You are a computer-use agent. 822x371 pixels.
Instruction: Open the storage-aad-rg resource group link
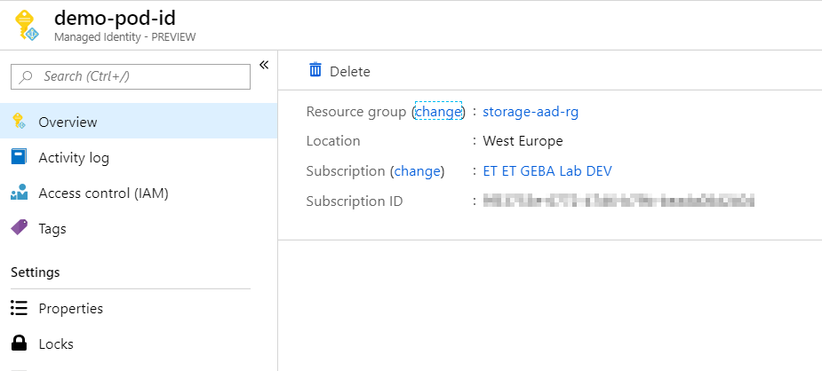[x=531, y=112]
